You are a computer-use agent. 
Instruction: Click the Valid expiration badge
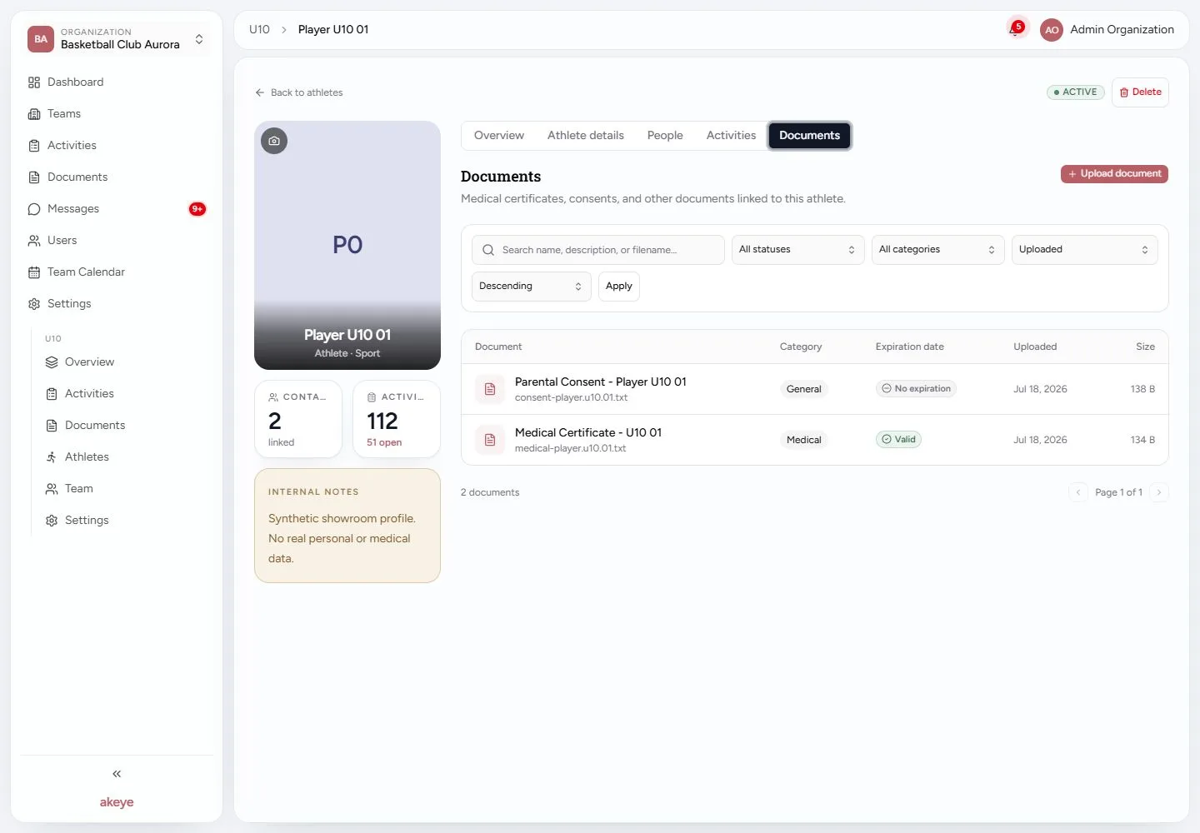click(898, 440)
